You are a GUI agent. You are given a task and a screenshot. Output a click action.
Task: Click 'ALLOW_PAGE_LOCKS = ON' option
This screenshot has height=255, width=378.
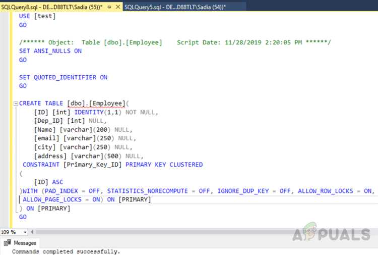point(61,199)
